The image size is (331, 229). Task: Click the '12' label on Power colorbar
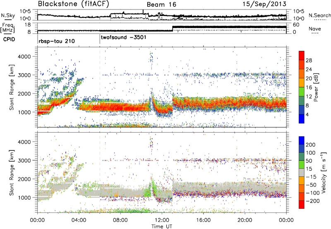click(x=309, y=97)
